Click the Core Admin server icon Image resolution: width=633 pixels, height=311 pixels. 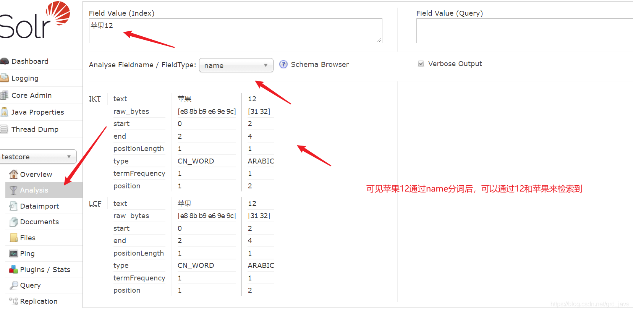click(x=4, y=95)
